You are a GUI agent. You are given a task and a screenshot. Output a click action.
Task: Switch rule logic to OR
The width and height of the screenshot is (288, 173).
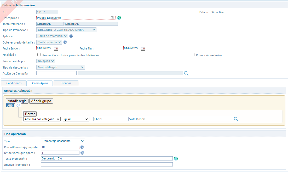click(18, 106)
